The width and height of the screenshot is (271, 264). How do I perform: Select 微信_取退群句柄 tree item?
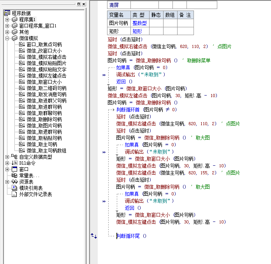tap(44, 132)
